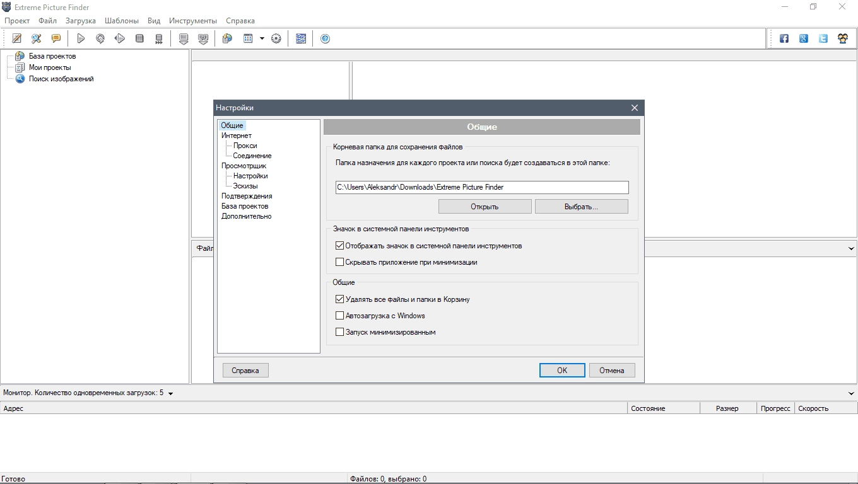This screenshot has height=484, width=858.
Task: Click the Состояние column header
Action: click(x=664, y=408)
